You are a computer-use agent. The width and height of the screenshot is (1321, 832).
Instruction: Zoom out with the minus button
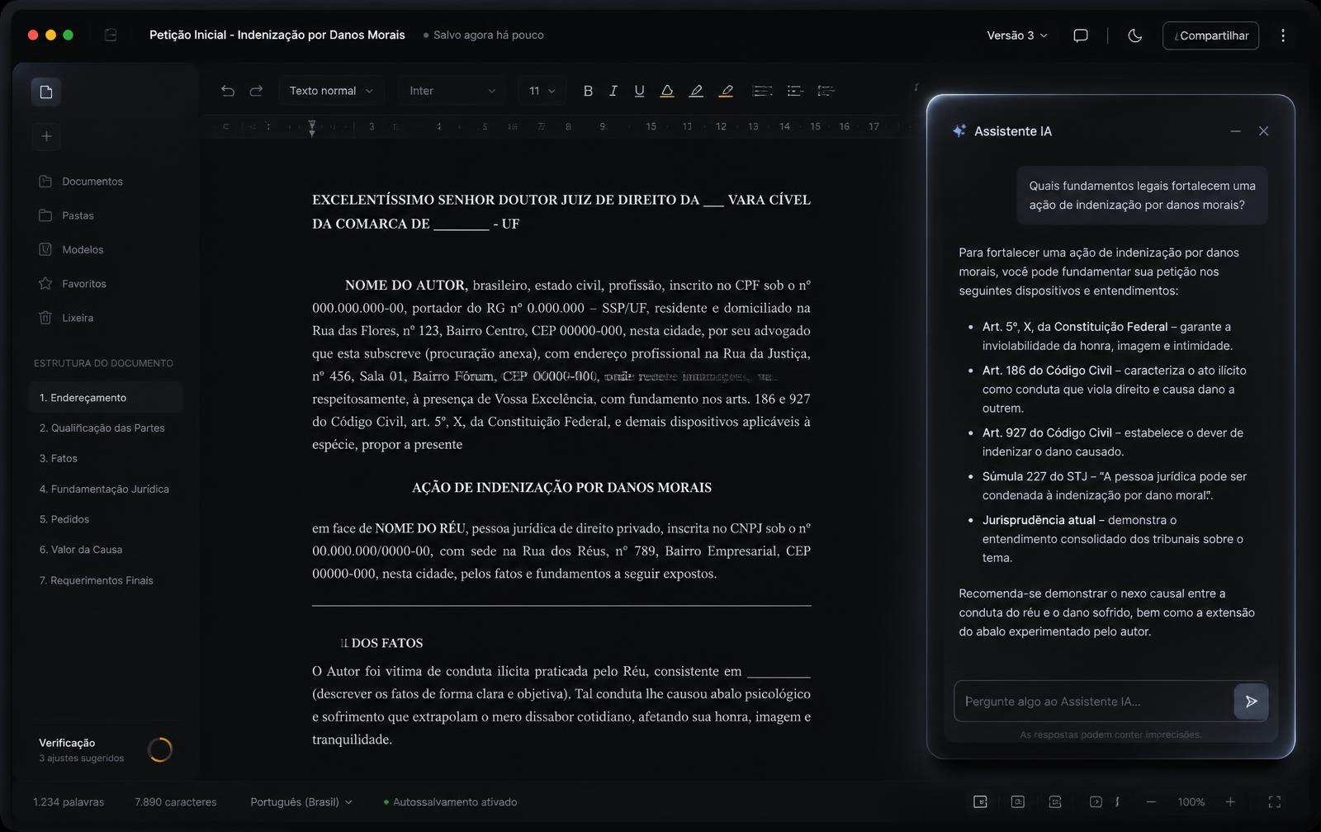(x=1151, y=802)
